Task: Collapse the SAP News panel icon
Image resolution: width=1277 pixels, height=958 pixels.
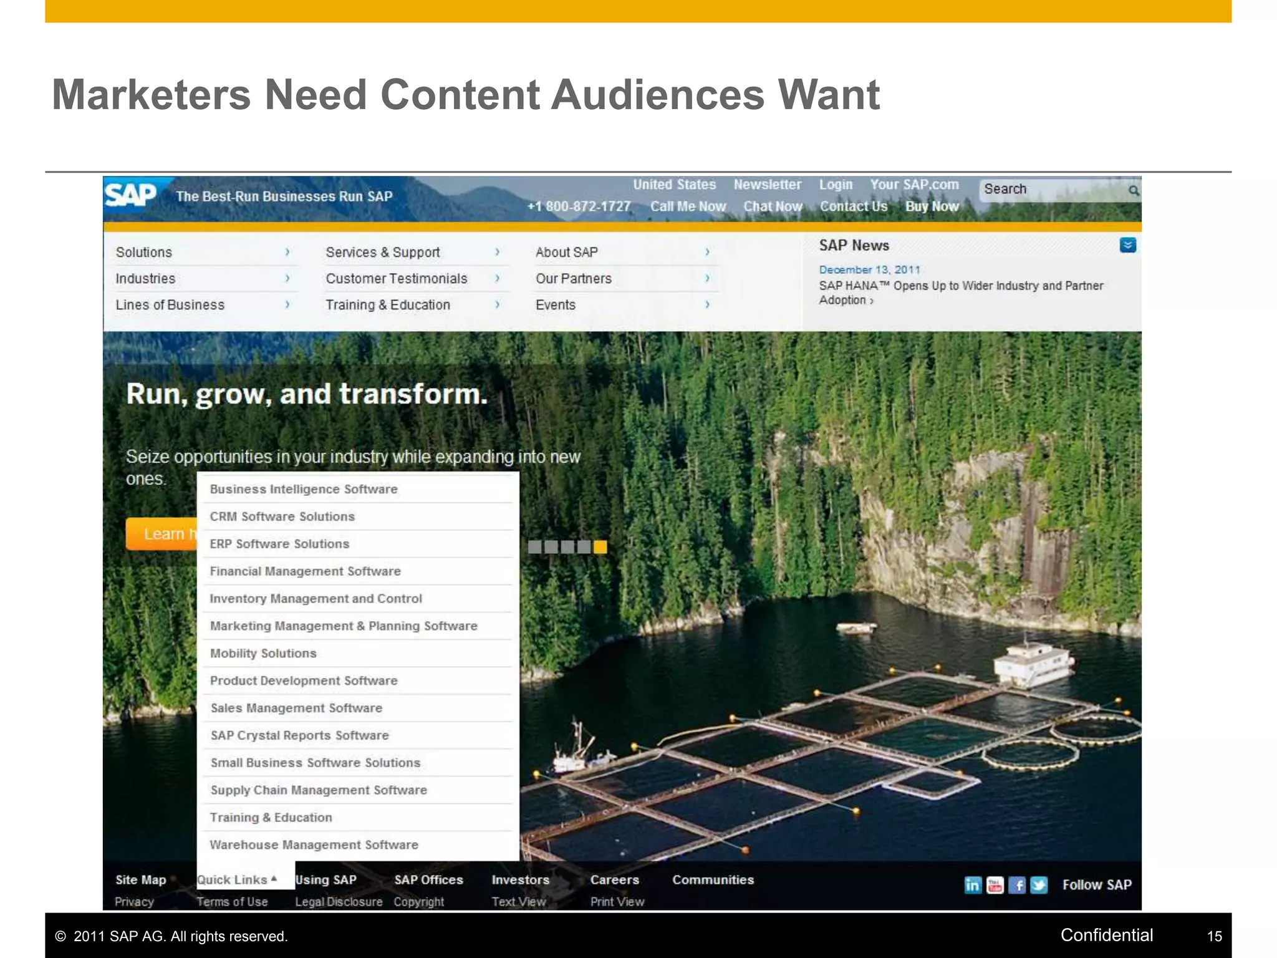Action: click(x=1128, y=245)
